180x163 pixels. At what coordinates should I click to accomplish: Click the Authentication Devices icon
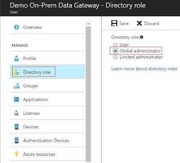tap(17, 140)
